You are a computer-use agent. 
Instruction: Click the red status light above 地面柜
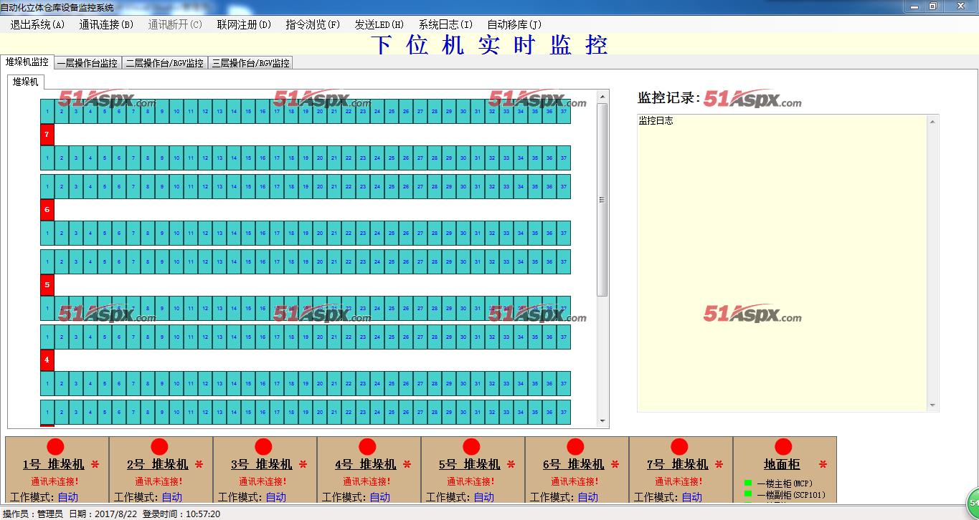(x=783, y=447)
